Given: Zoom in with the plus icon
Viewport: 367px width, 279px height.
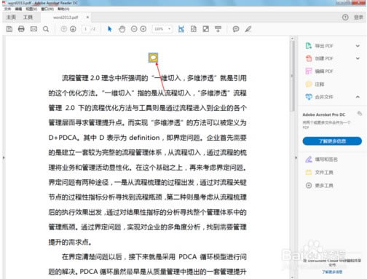Looking at the screenshot, I should [143, 29].
